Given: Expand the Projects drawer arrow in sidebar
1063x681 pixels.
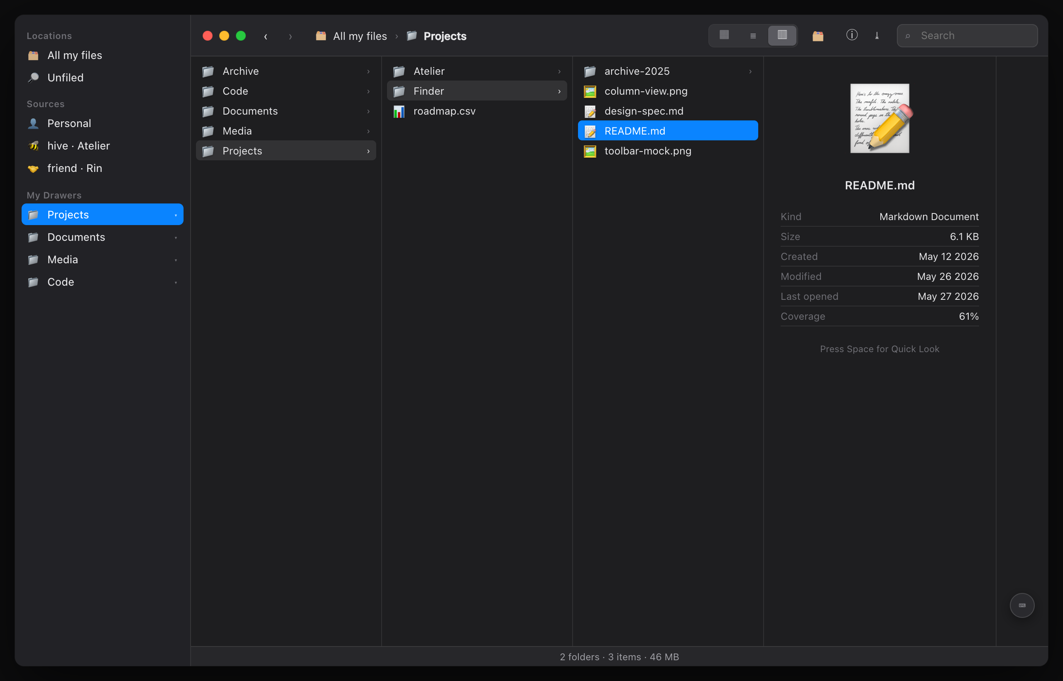Looking at the screenshot, I should (x=176, y=215).
